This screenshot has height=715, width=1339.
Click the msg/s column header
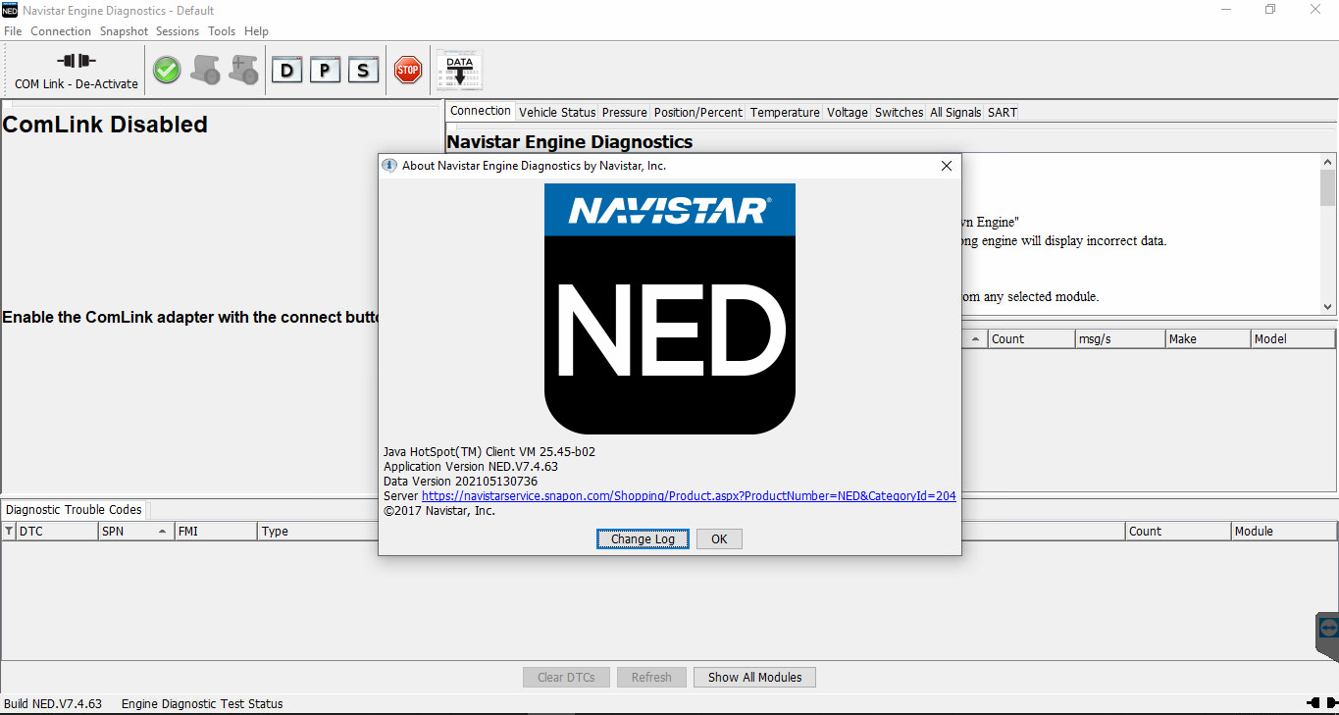tap(1119, 338)
